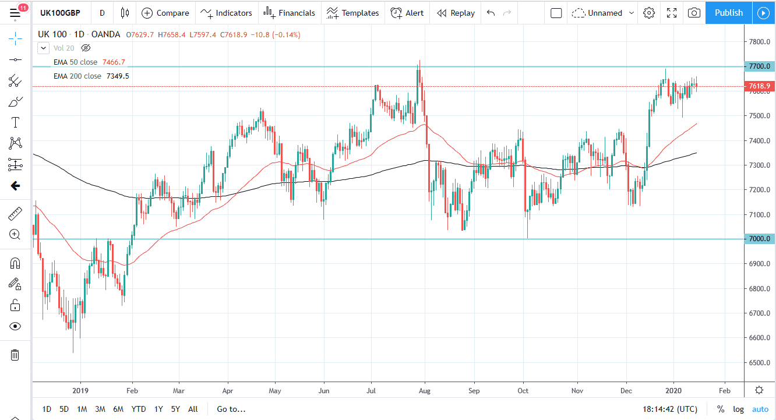Expand the Vol 20 indicator dropdown arrow

43,48
